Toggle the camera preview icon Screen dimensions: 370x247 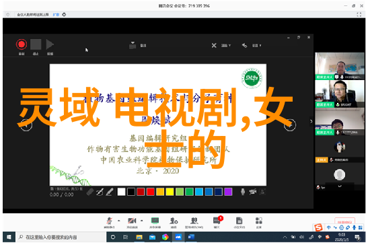tap(262, 192)
